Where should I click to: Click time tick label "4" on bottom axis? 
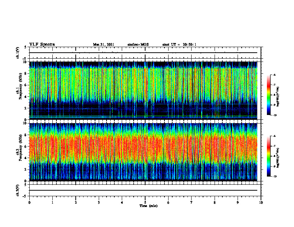click(x=122, y=203)
